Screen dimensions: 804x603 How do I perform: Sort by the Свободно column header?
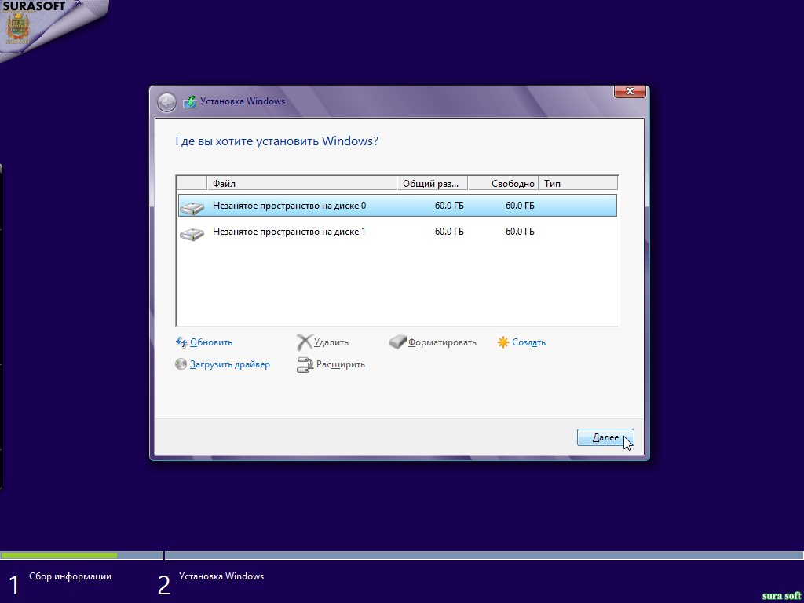pos(503,183)
